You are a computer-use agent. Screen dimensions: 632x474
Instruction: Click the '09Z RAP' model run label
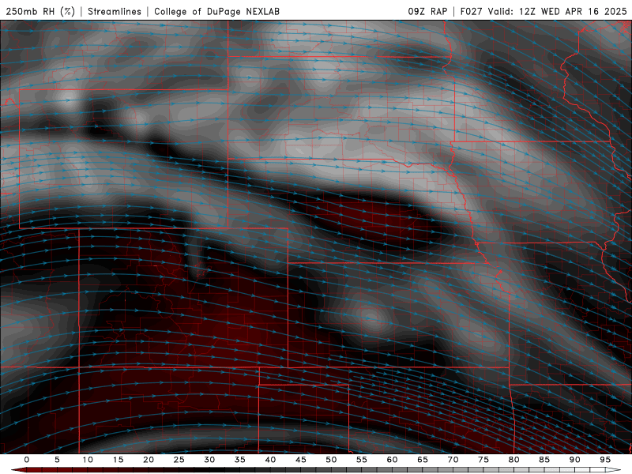pos(427,11)
